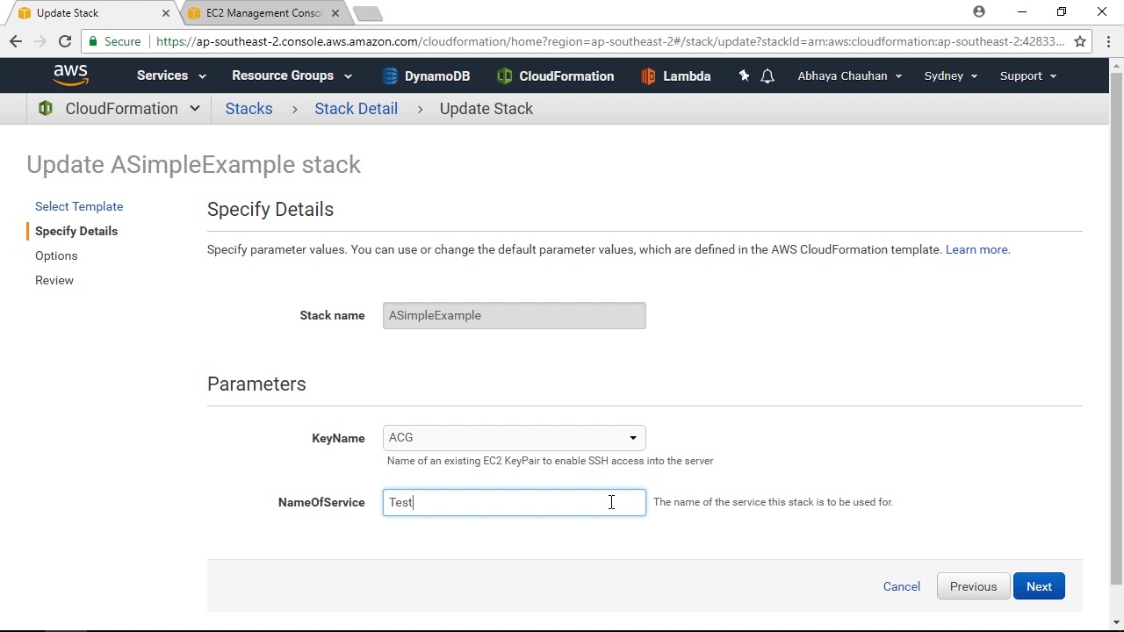Expand the Resource Groups menu
The height and width of the screenshot is (632, 1124).
(292, 75)
